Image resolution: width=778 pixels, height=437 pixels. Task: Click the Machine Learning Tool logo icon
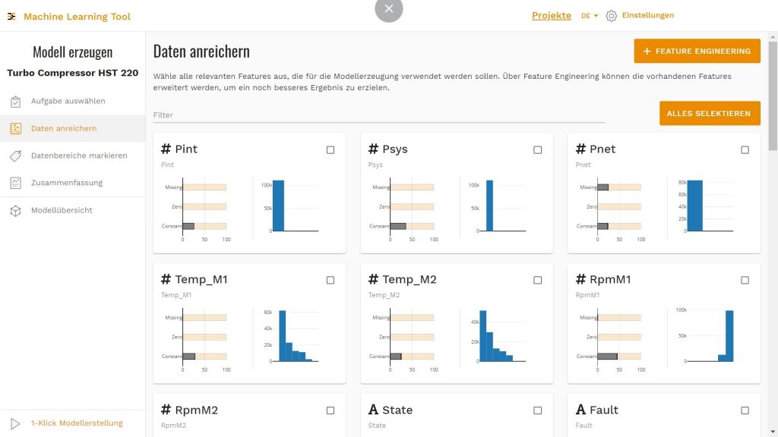click(12, 15)
